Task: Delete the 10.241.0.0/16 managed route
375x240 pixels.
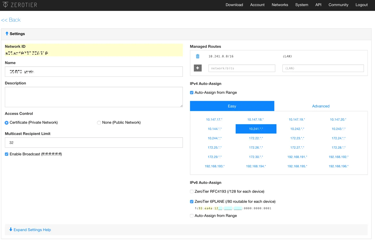Action: click(198, 56)
